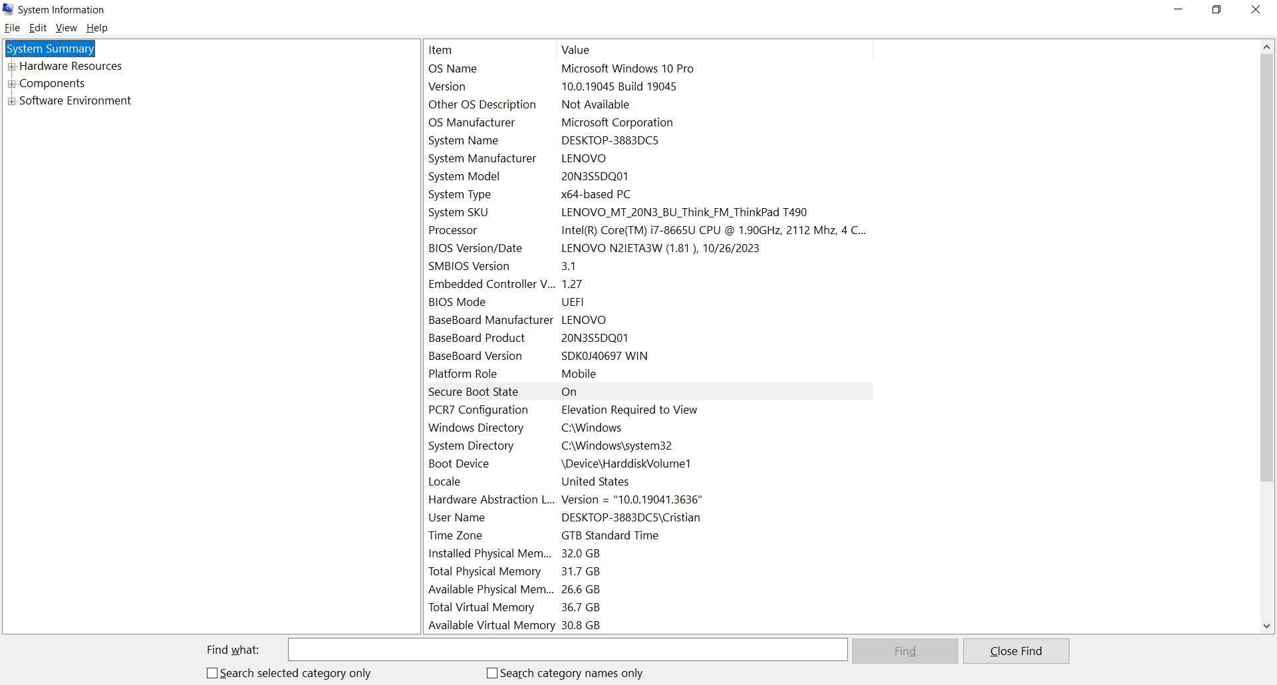Select the Embedded Controller Version row
The width and height of the screenshot is (1277, 685).
pyautogui.click(x=648, y=284)
